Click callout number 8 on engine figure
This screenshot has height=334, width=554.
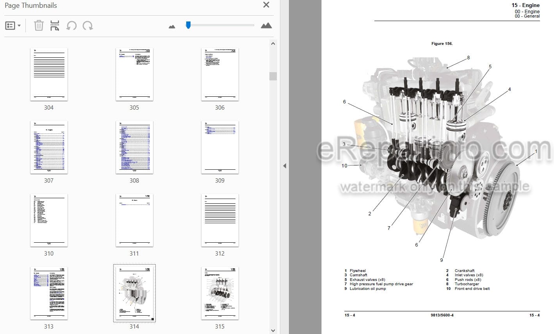click(468, 58)
